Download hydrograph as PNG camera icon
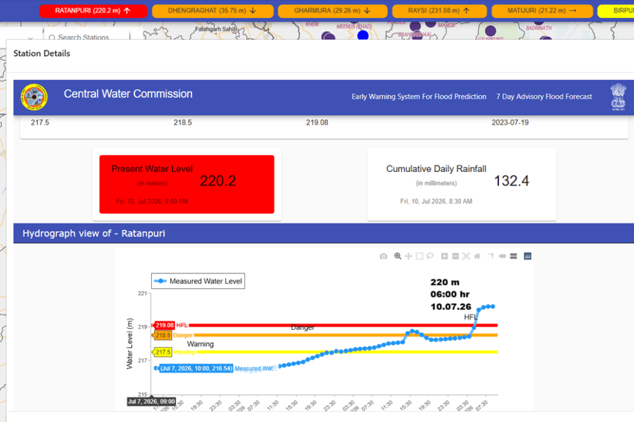634x422 pixels. [x=383, y=256]
